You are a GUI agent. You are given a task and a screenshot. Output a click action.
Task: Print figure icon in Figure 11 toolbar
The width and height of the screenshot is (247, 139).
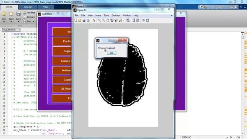pos(88,20)
